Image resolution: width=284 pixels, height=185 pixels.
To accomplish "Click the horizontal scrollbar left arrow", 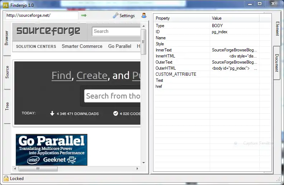I will [x=15, y=169].
